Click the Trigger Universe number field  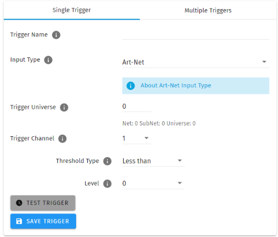pyautogui.click(x=137, y=107)
